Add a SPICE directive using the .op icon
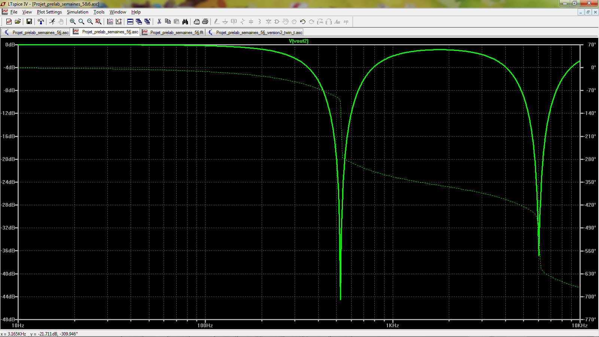Viewport: 599px width, 337px height. pos(346,21)
